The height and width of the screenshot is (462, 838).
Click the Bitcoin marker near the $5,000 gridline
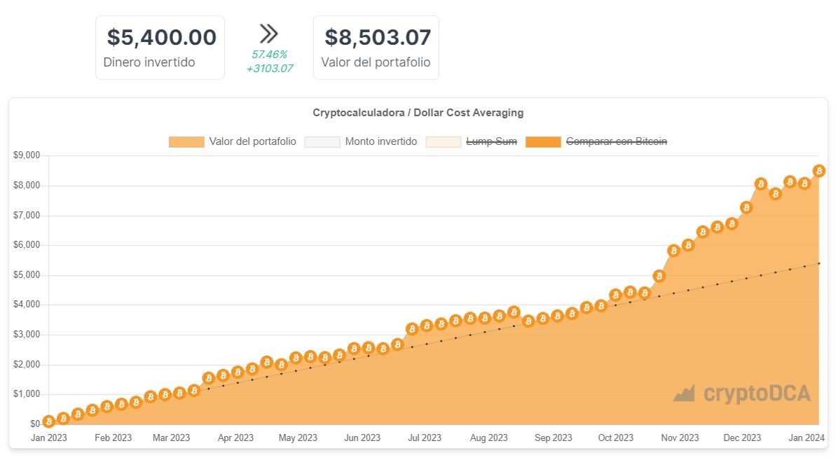(659, 276)
